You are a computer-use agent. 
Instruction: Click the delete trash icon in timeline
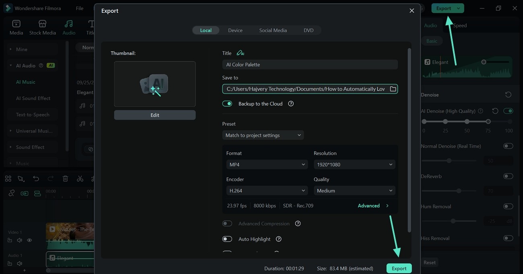click(x=66, y=179)
